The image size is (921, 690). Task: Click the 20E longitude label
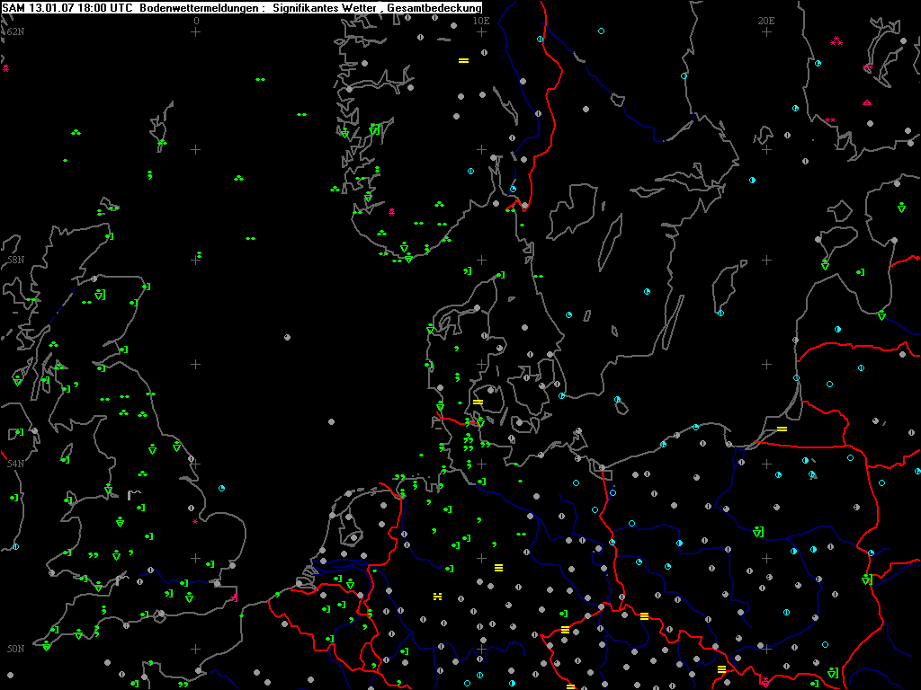(x=766, y=20)
